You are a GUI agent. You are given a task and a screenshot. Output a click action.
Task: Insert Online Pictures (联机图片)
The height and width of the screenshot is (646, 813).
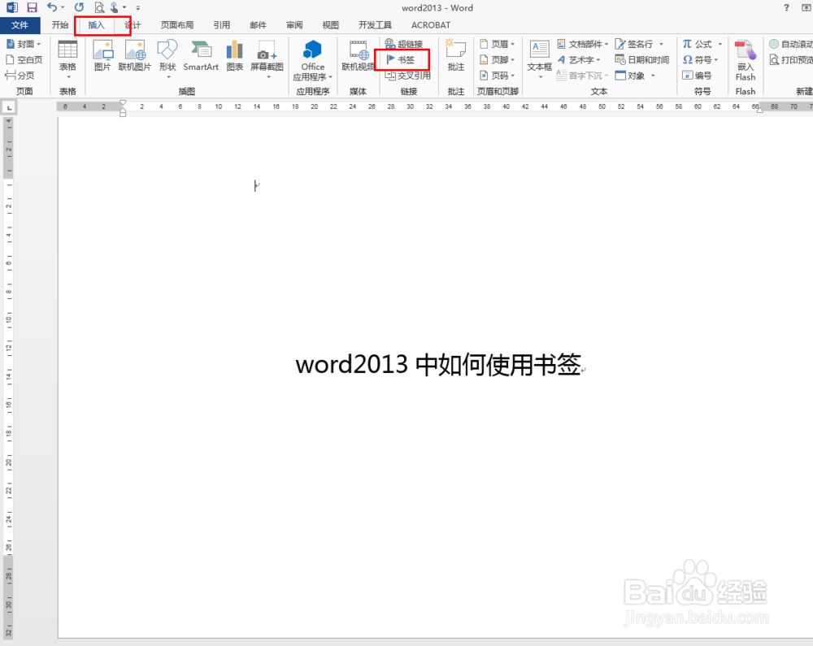tap(135, 56)
